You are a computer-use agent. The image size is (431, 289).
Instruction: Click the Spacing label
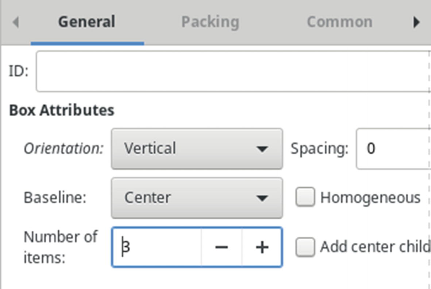point(319,149)
